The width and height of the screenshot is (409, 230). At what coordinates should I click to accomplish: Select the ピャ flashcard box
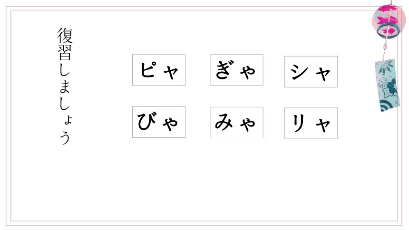coord(159,70)
